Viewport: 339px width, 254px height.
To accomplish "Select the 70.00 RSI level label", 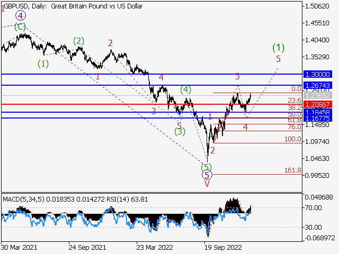I will coord(313,208).
